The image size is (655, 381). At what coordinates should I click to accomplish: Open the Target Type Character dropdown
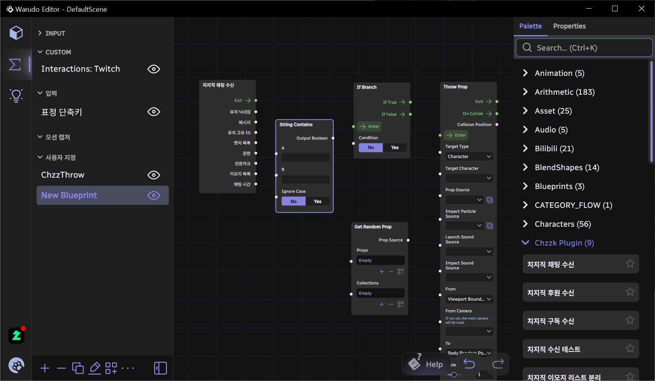[x=469, y=157]
